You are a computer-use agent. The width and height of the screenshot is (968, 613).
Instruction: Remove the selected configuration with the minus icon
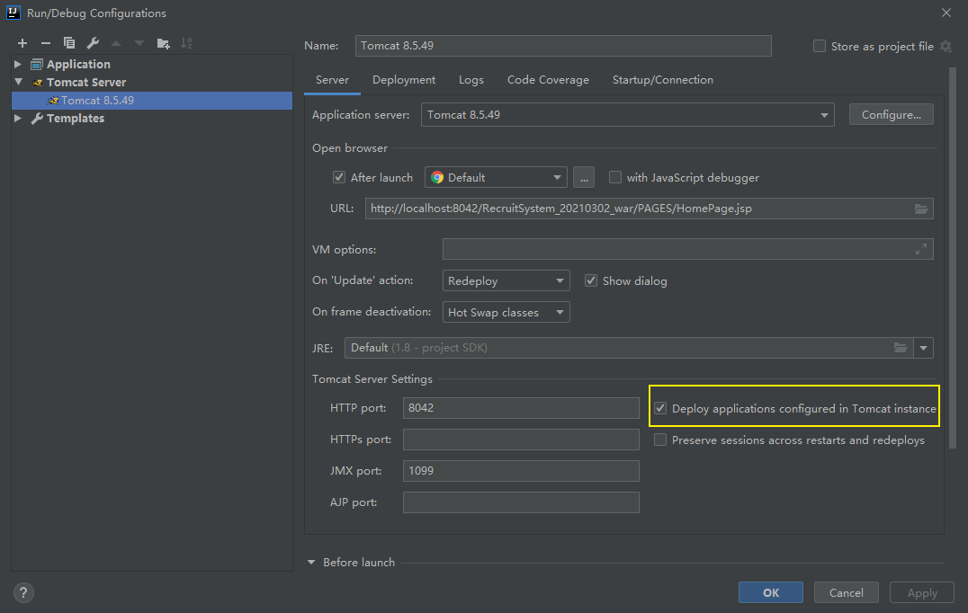[x=46, y=43]
